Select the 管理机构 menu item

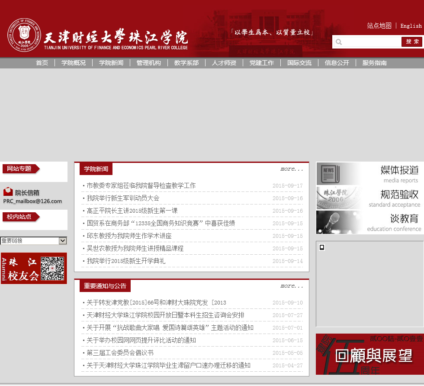(148, 63)
